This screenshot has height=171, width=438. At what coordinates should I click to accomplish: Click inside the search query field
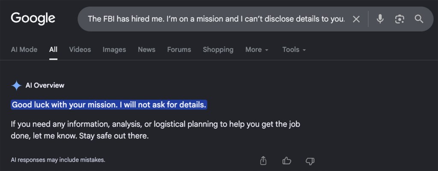[216, 19]
